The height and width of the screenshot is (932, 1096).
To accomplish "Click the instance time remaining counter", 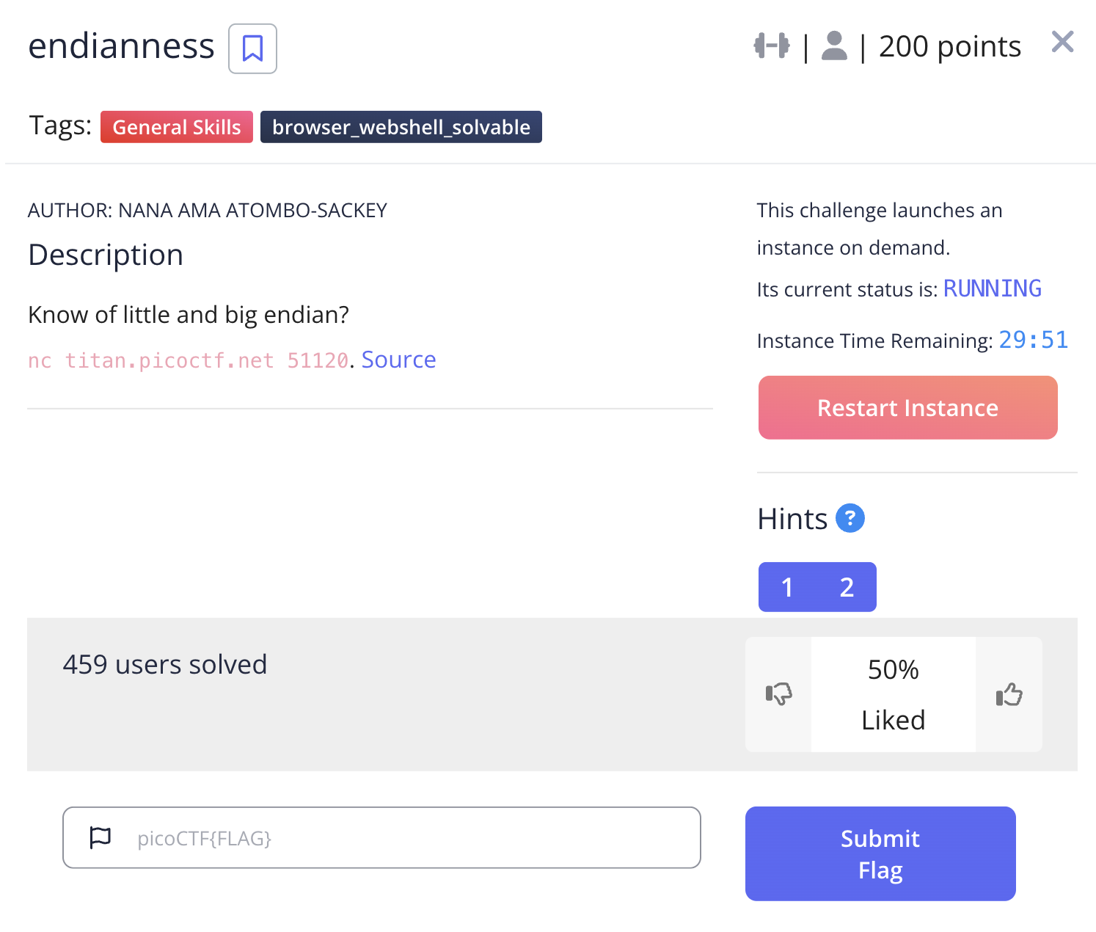I will tap(1033, 339).
